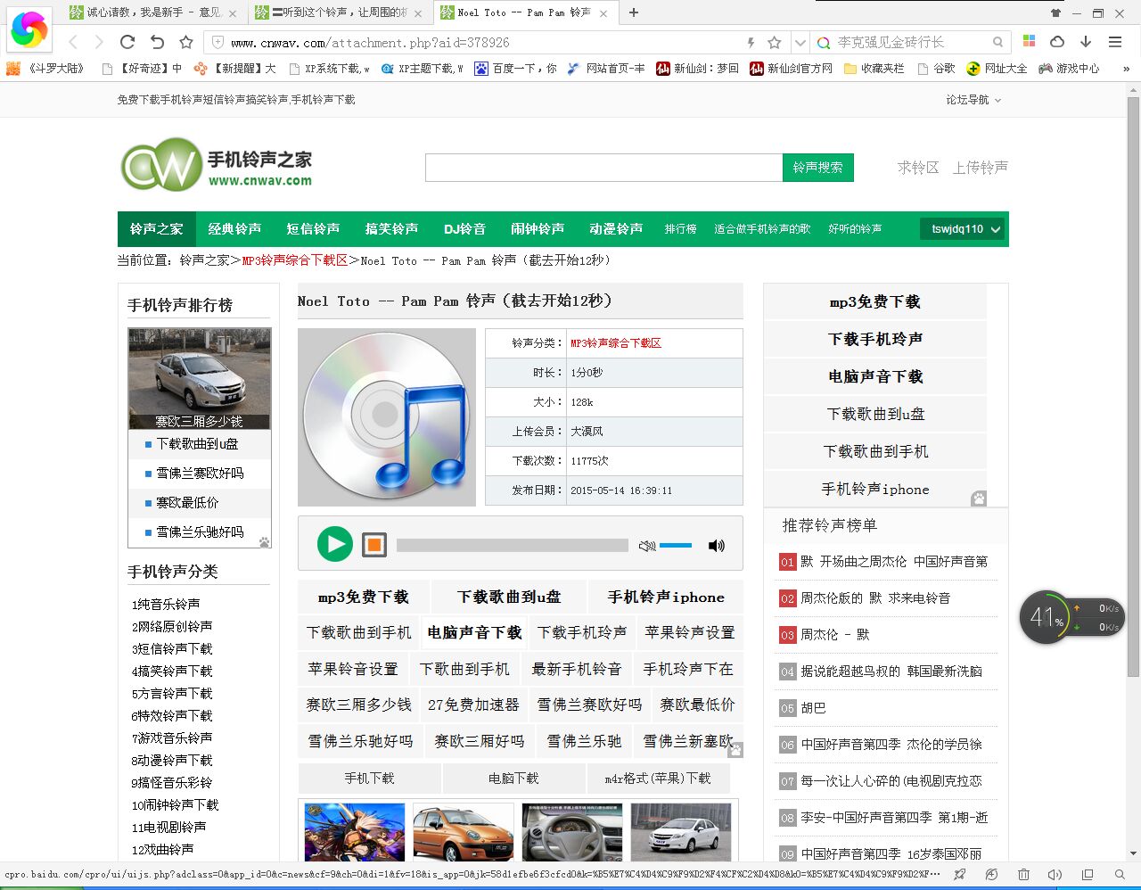Select the DJ铃音 navigation tab
The height and width of the screenshot is (890, 1141).
[x=464, y=229]
